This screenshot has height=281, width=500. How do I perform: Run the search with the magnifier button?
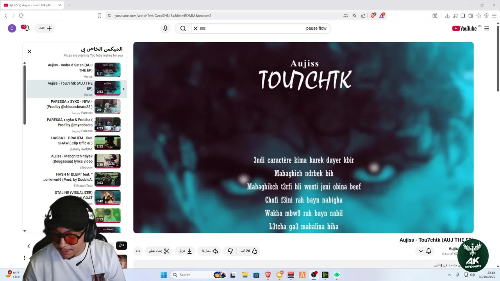click(183, 28)
